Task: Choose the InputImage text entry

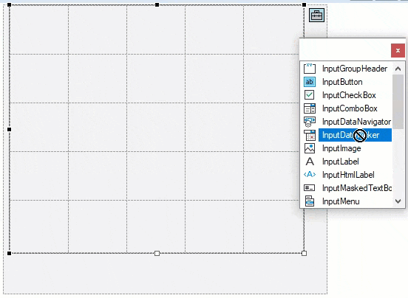Action: click(341, 148)
